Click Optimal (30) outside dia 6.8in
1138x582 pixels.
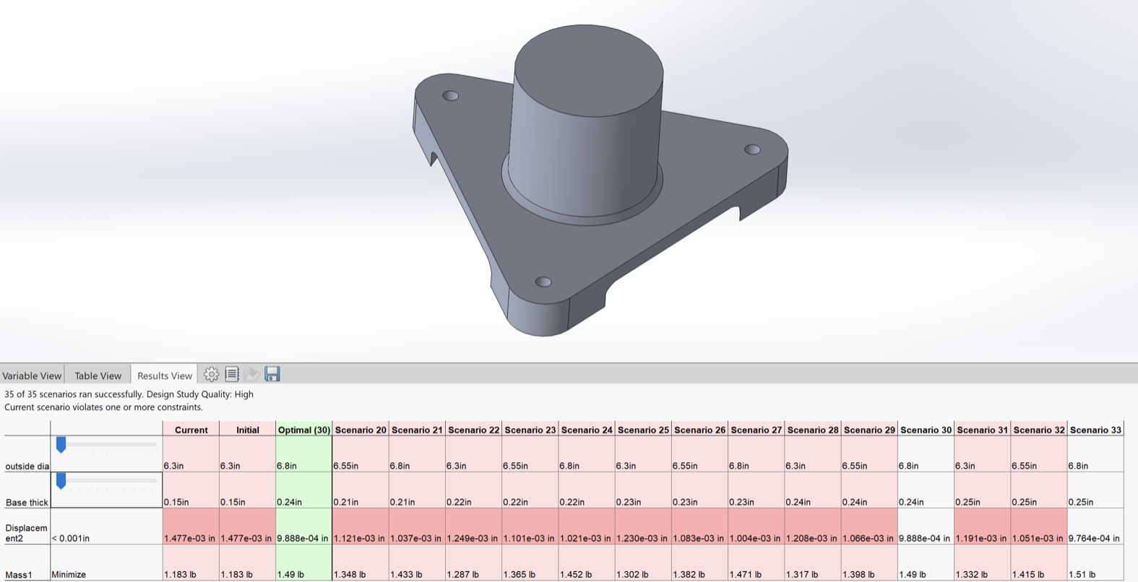click(303, 454)
